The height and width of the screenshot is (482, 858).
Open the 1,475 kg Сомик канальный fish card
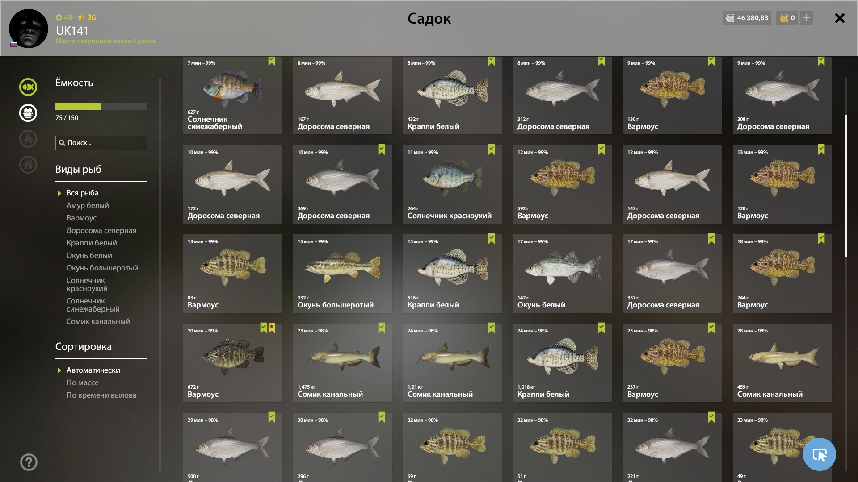[x=343, y=363]
